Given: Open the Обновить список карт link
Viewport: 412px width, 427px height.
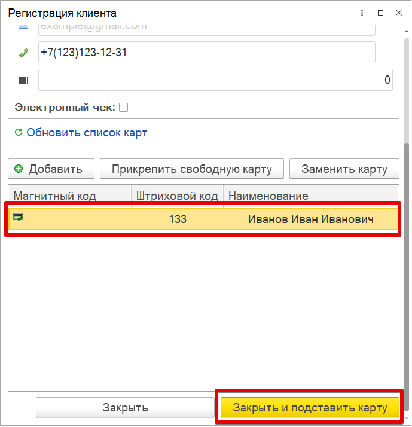Looking at the screenshot, I should pos(87,133).
